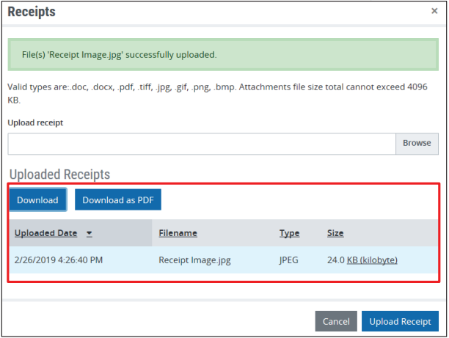This screenshot has width=449, height=338.
Task: Toggle the sort arrow beside Uploaded Date
Action: click(x=90, y=234)
